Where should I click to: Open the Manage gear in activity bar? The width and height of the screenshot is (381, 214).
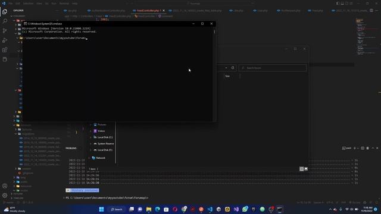click(5, 196)
